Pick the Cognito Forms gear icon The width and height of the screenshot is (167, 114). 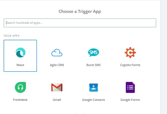[x=130, y=52]
